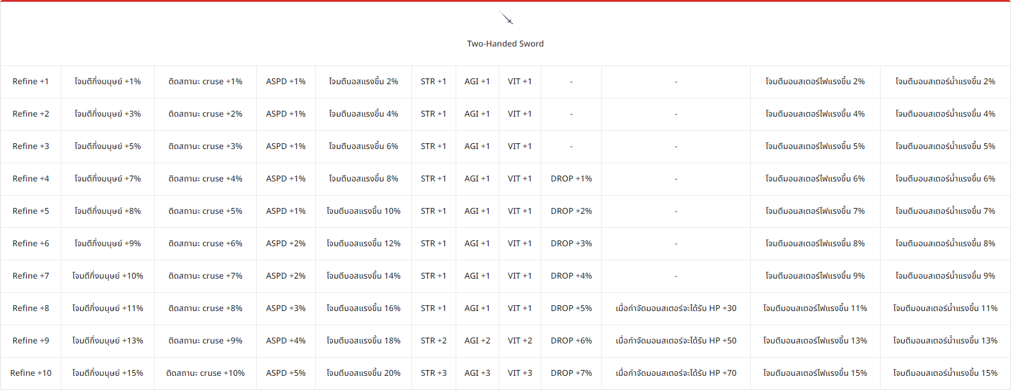Click the Two-Handed Sword title text
Screen dimensions: 1011x390
(x=505, y=44)
